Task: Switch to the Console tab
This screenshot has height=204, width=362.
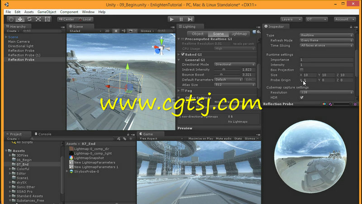Action: [43, 134]
